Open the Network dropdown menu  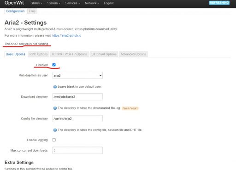click(x=92, y=3)
